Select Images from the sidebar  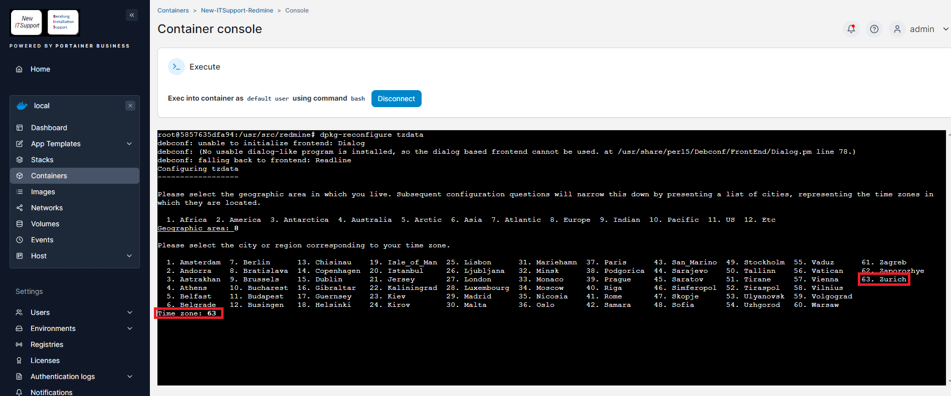point(43,192)
